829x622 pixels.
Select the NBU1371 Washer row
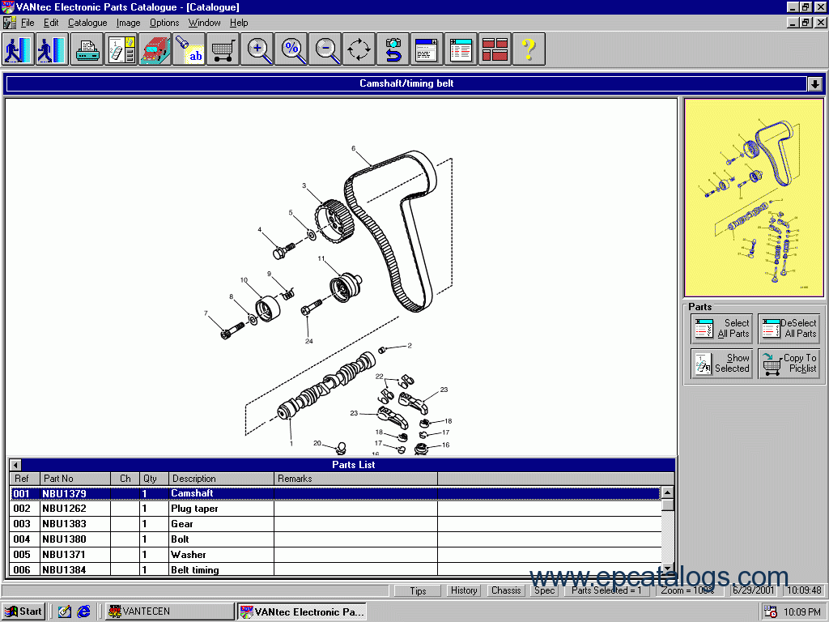tap(335, 554)
